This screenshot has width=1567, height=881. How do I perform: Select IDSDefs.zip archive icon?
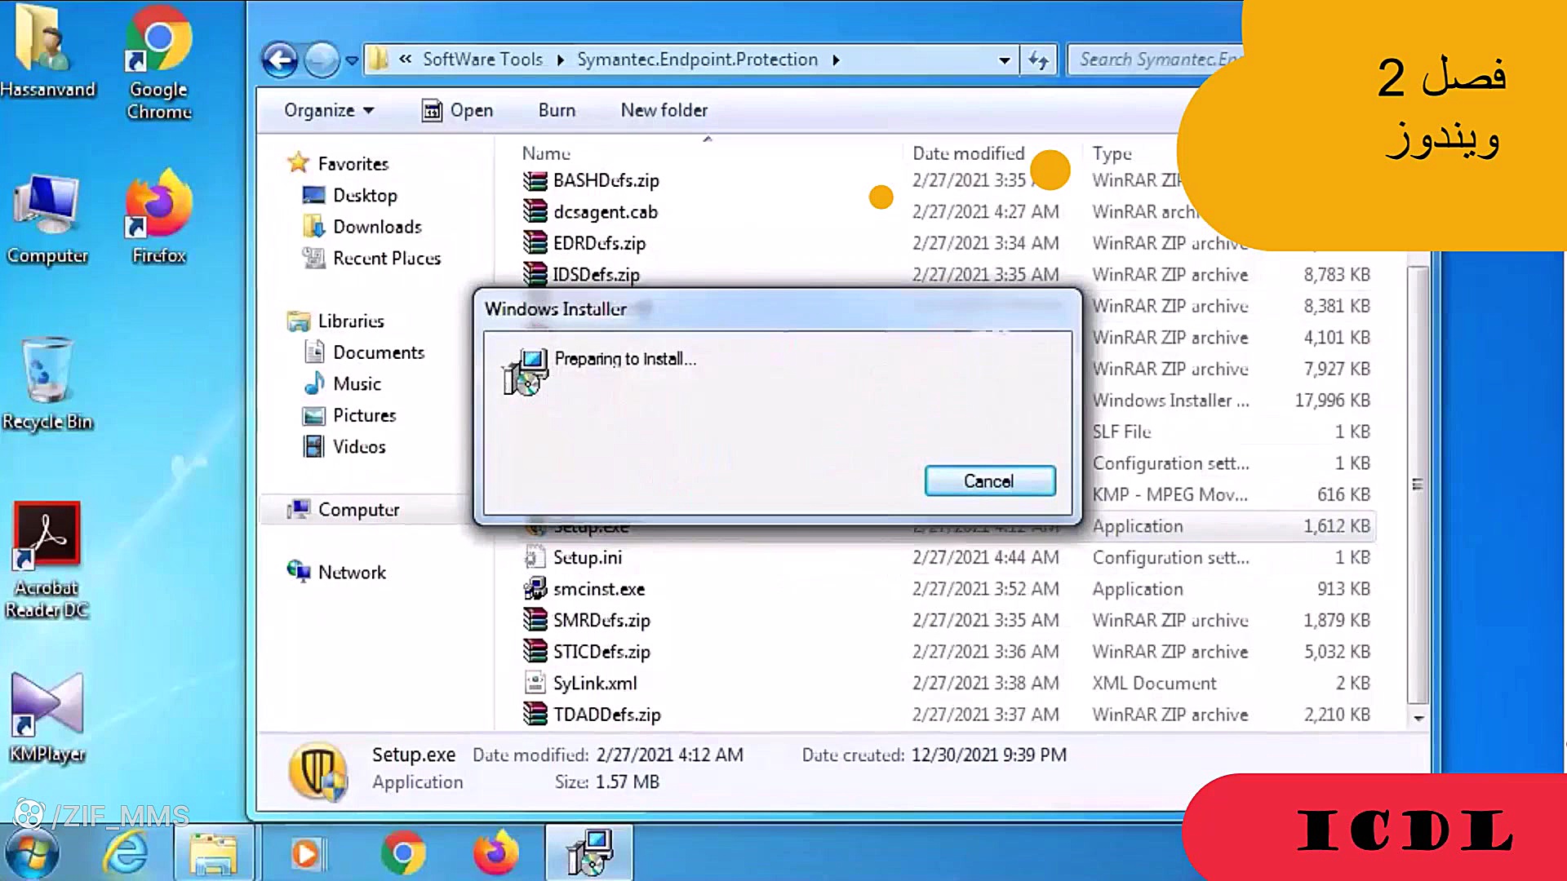[x=535, y=274]
